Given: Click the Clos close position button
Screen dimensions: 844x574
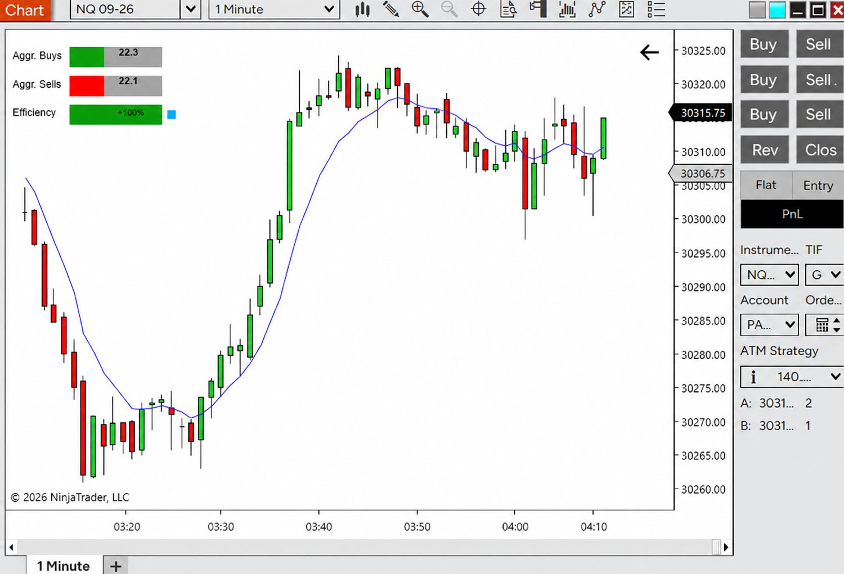Looking at the screenshot, I should click(x=820, y=150).
